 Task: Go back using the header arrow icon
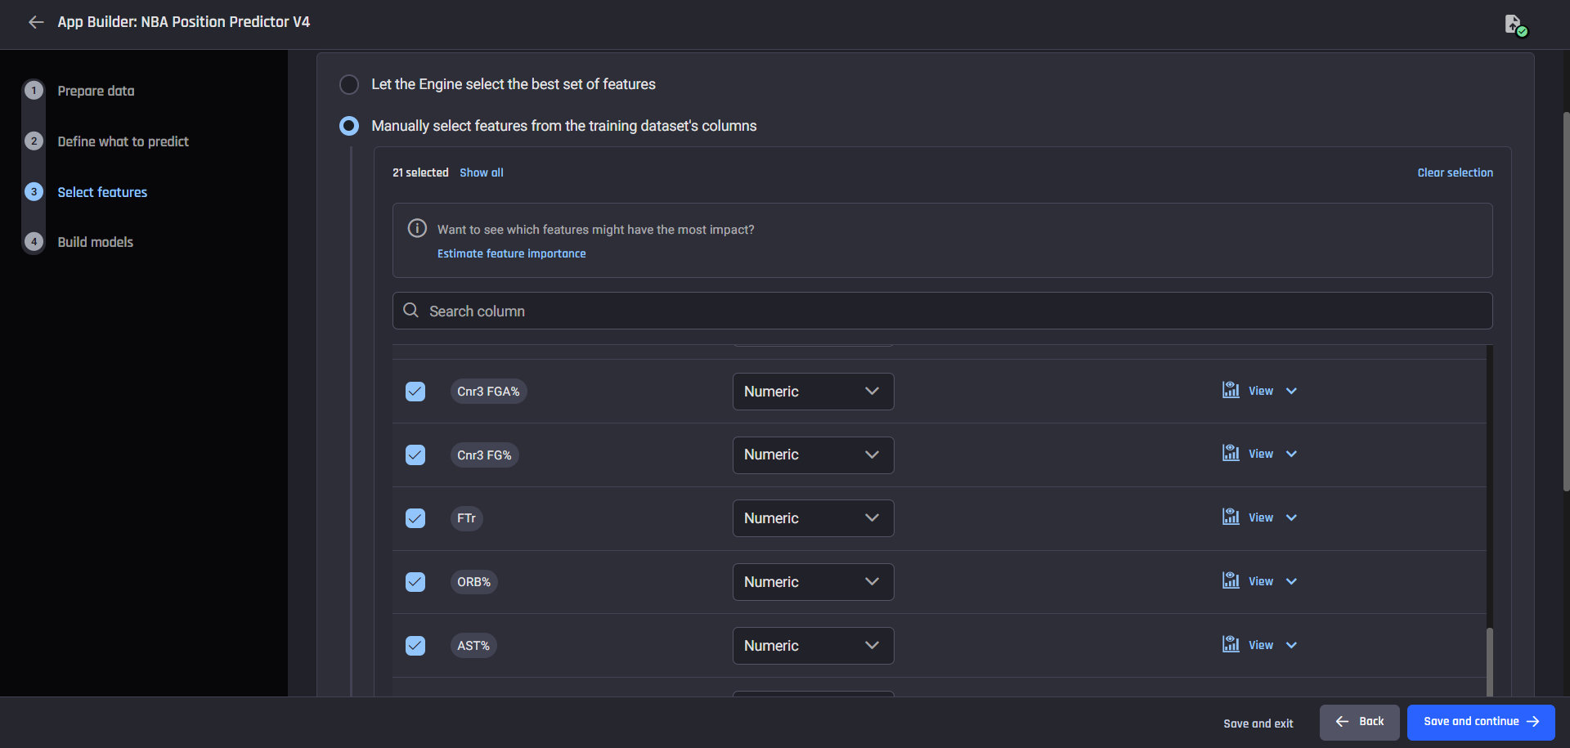coord(36,22)
